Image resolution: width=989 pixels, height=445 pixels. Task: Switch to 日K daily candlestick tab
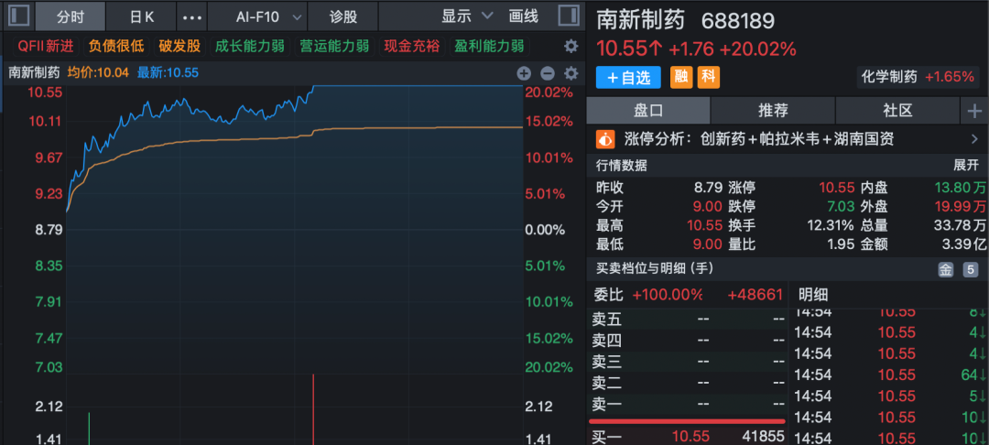pyautogui.click(x=141, y=17)
